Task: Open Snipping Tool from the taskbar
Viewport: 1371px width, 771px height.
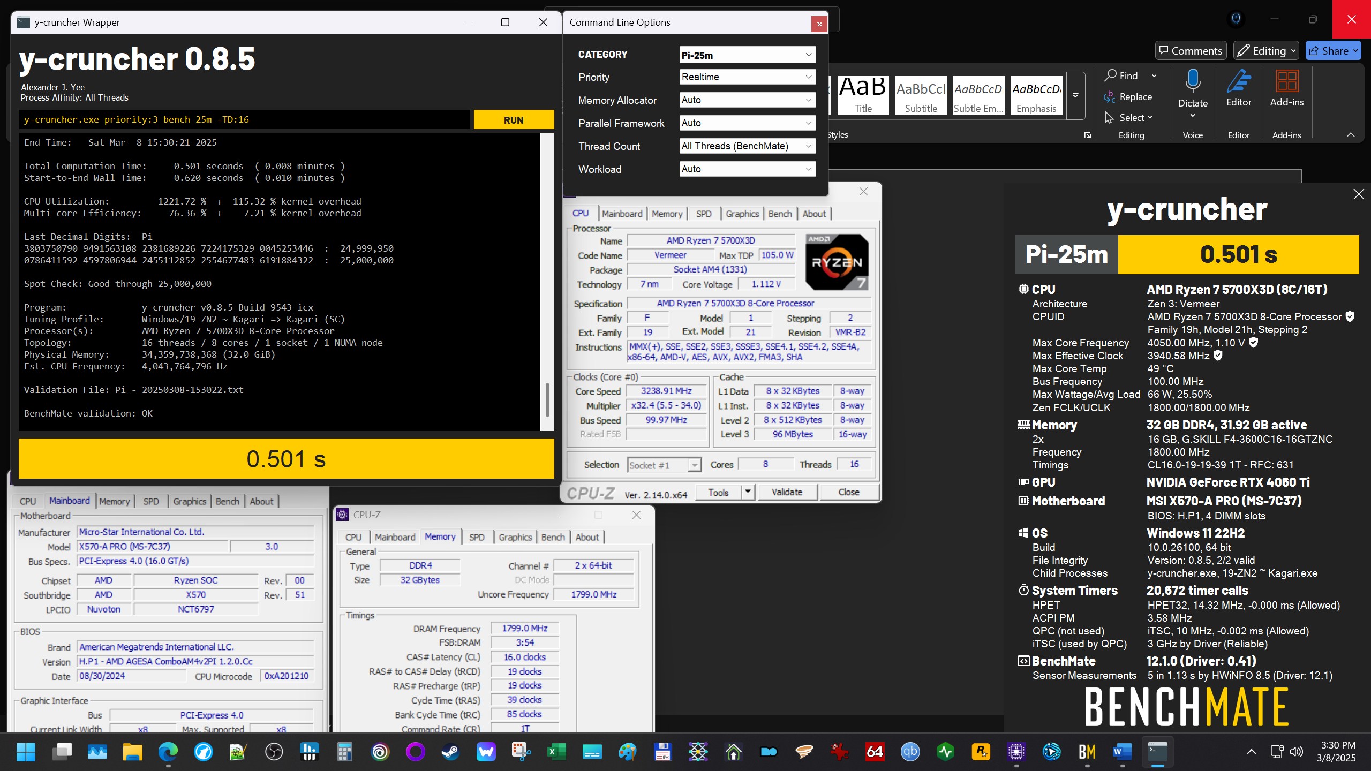Action: tap(521, 752)
